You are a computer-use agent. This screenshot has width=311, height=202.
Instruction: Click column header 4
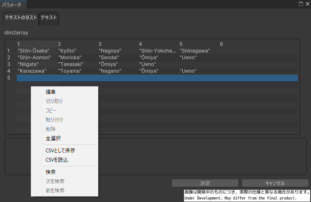[x=159, y=44]
